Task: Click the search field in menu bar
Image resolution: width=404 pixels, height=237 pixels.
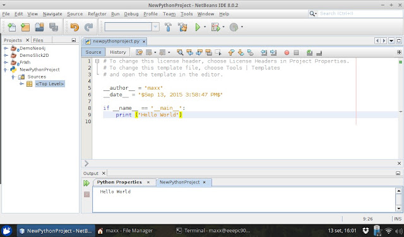Action: coord(360,14)
